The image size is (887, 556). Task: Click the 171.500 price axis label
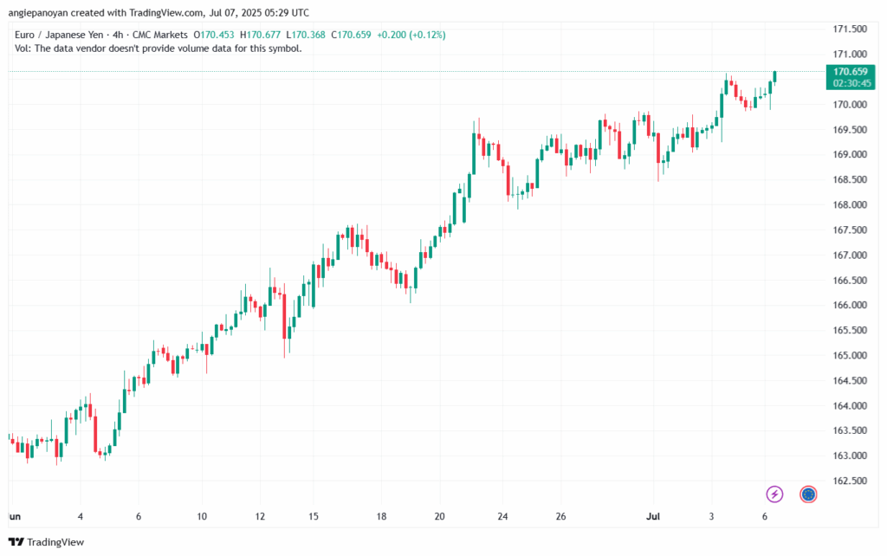click(850, 29)
